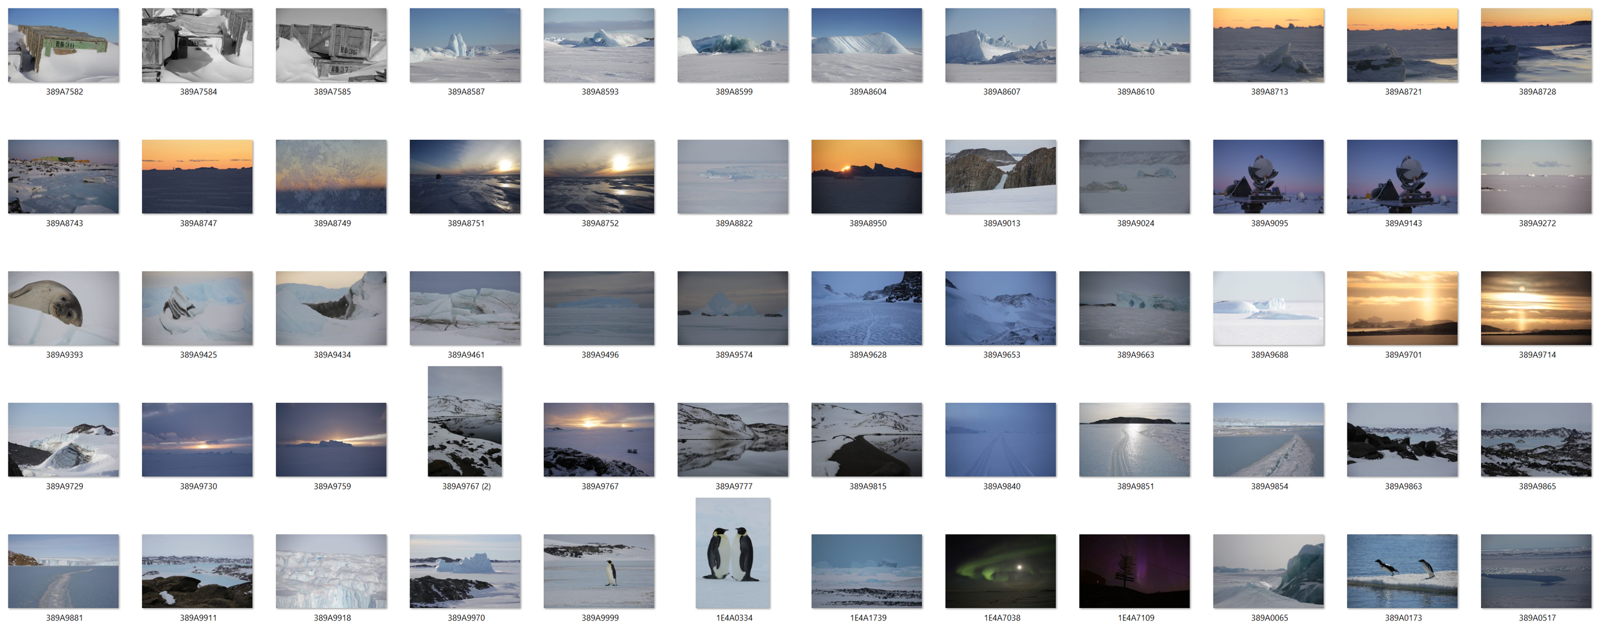
Task: Select crevasse ice photo 389A9918
Action: pos(331,571)
